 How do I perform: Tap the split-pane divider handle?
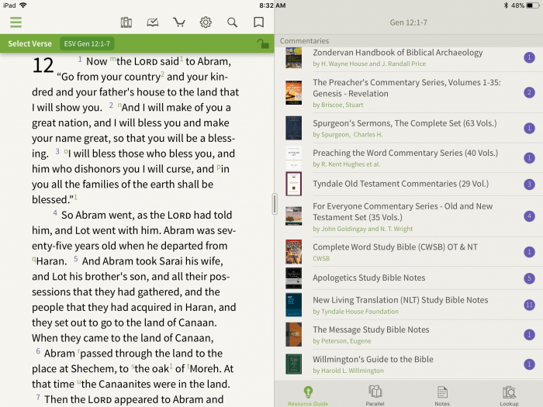(x=275, y=204)
